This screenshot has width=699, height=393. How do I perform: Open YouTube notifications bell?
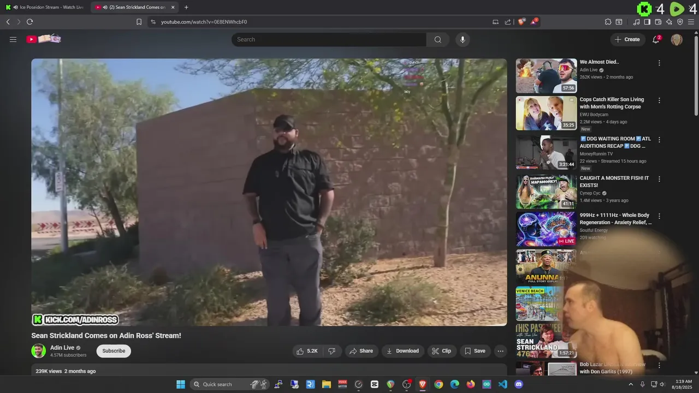[x=656, y=39]
